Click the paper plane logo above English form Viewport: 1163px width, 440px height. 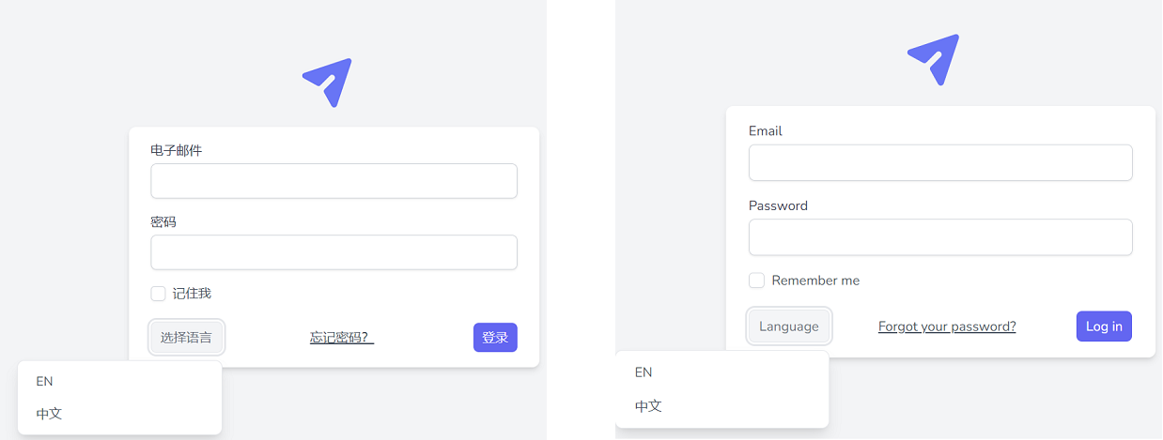pyautogui.click(x=934, y=59)
